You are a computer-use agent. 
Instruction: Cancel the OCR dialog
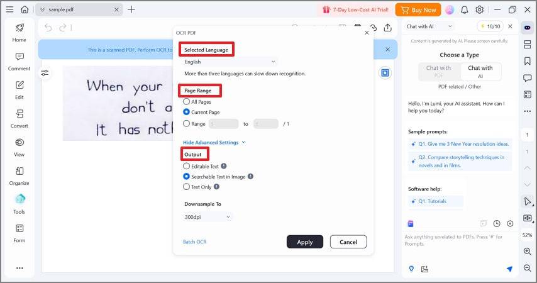pos(348,242)
